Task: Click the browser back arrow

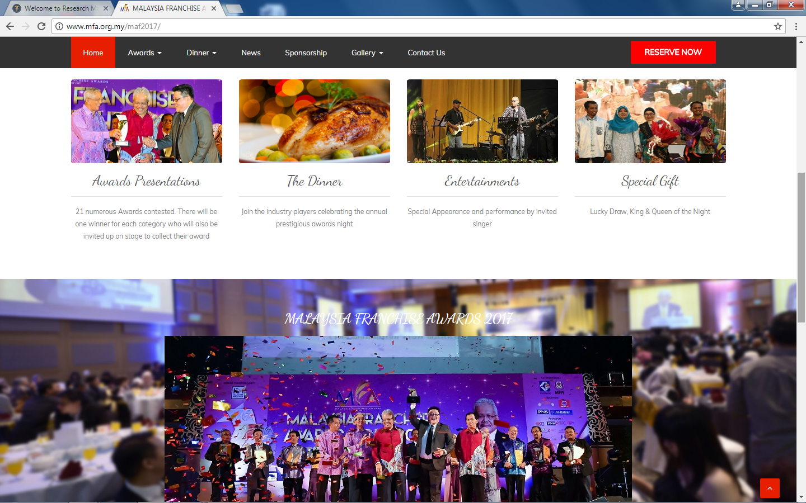Action: [10, 26]
